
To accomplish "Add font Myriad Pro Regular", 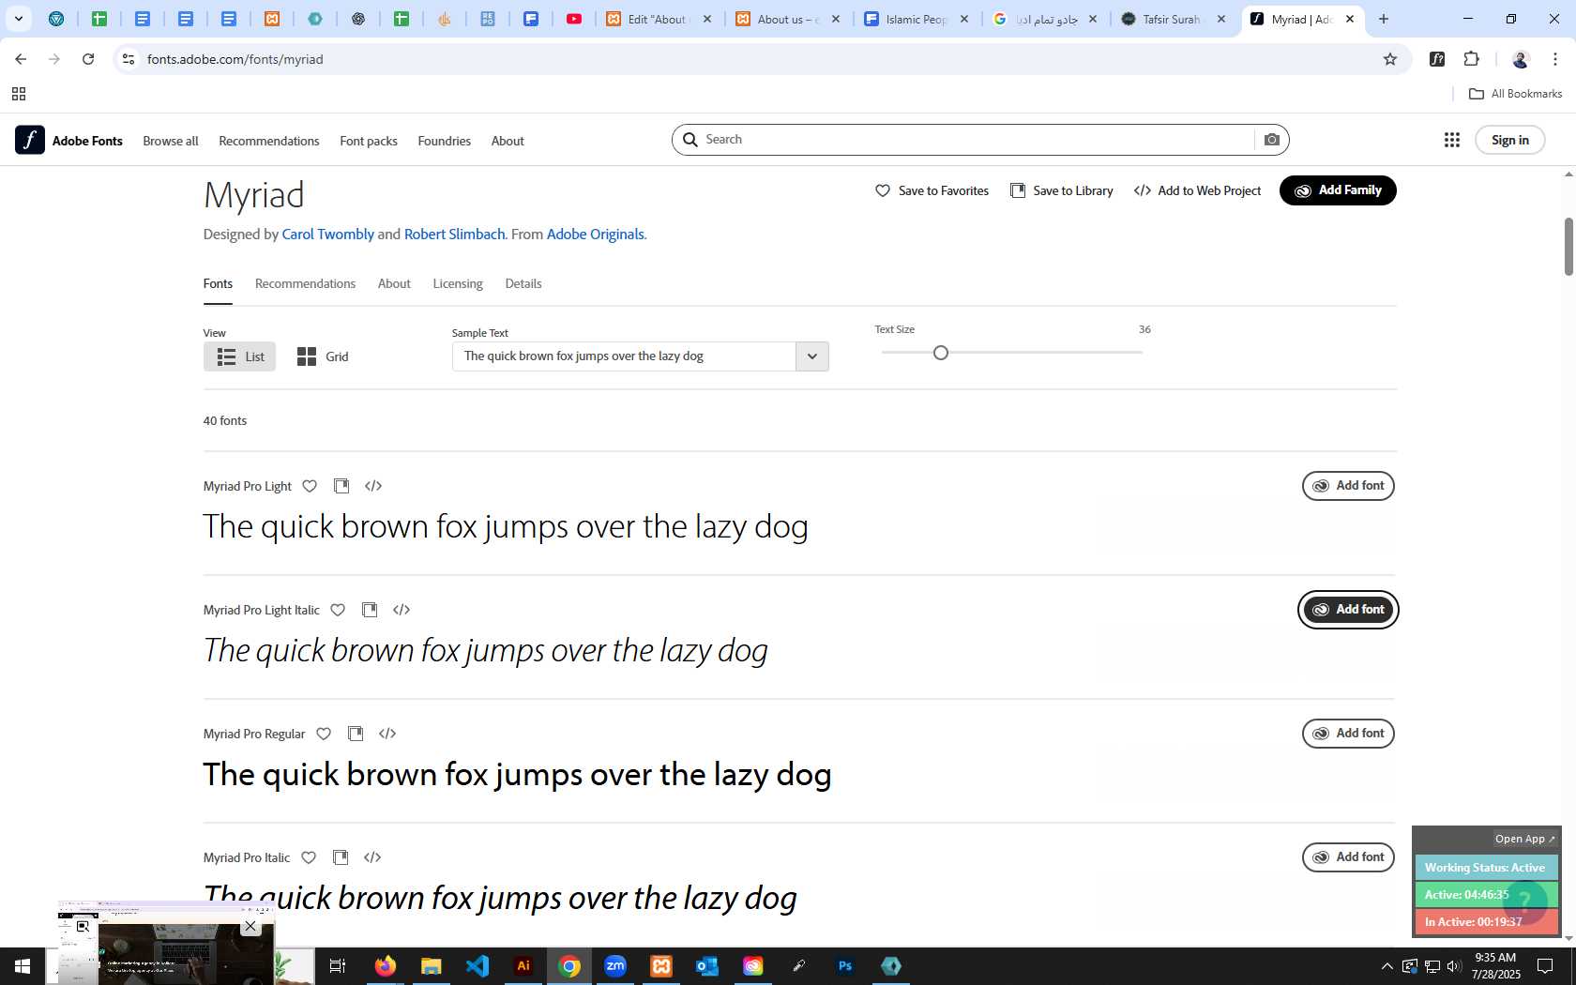I will click(x=1348, y=734).
